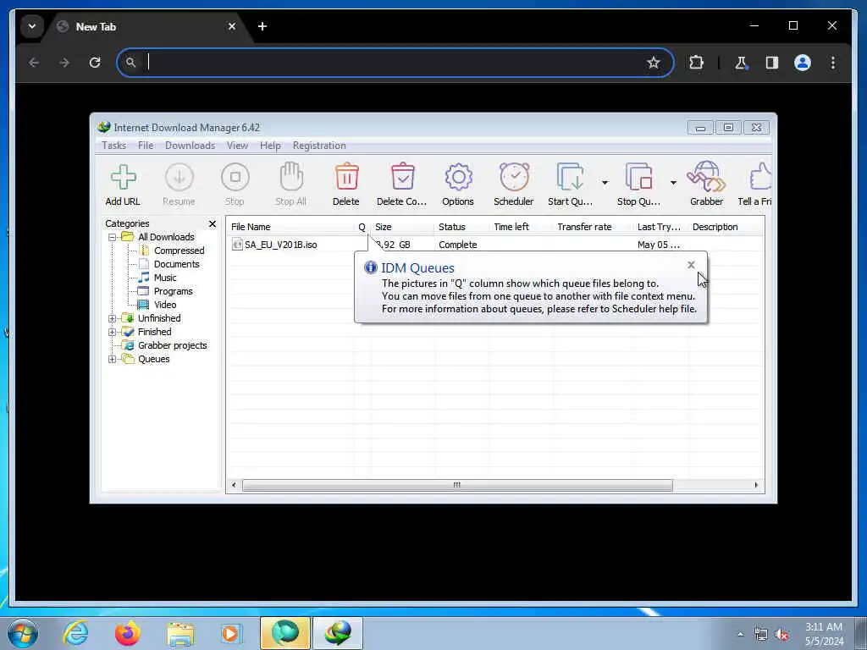Select the Video category

(165, 305)
